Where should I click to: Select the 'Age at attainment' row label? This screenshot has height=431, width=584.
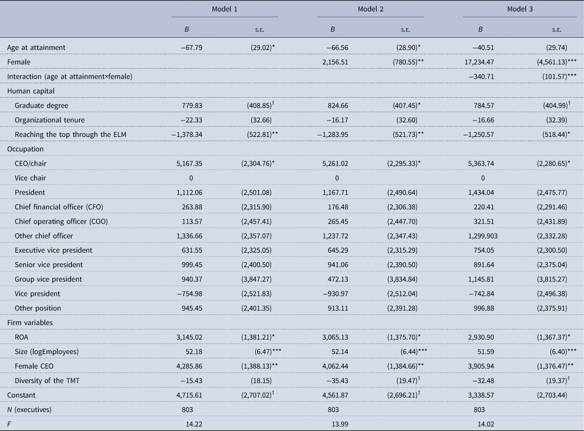click(36, 48)
